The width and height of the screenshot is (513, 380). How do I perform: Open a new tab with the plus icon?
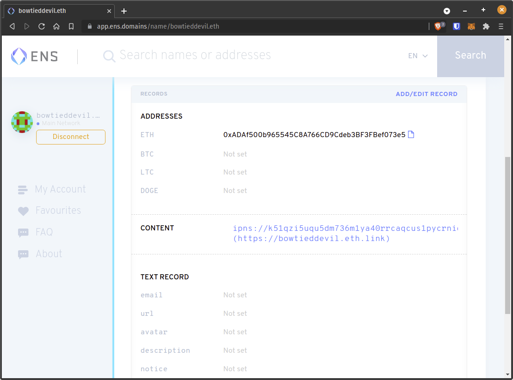pos(124,11)
